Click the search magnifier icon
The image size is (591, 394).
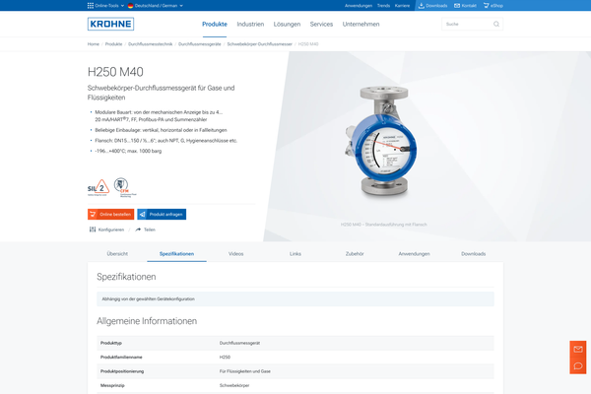click(496, 24)
